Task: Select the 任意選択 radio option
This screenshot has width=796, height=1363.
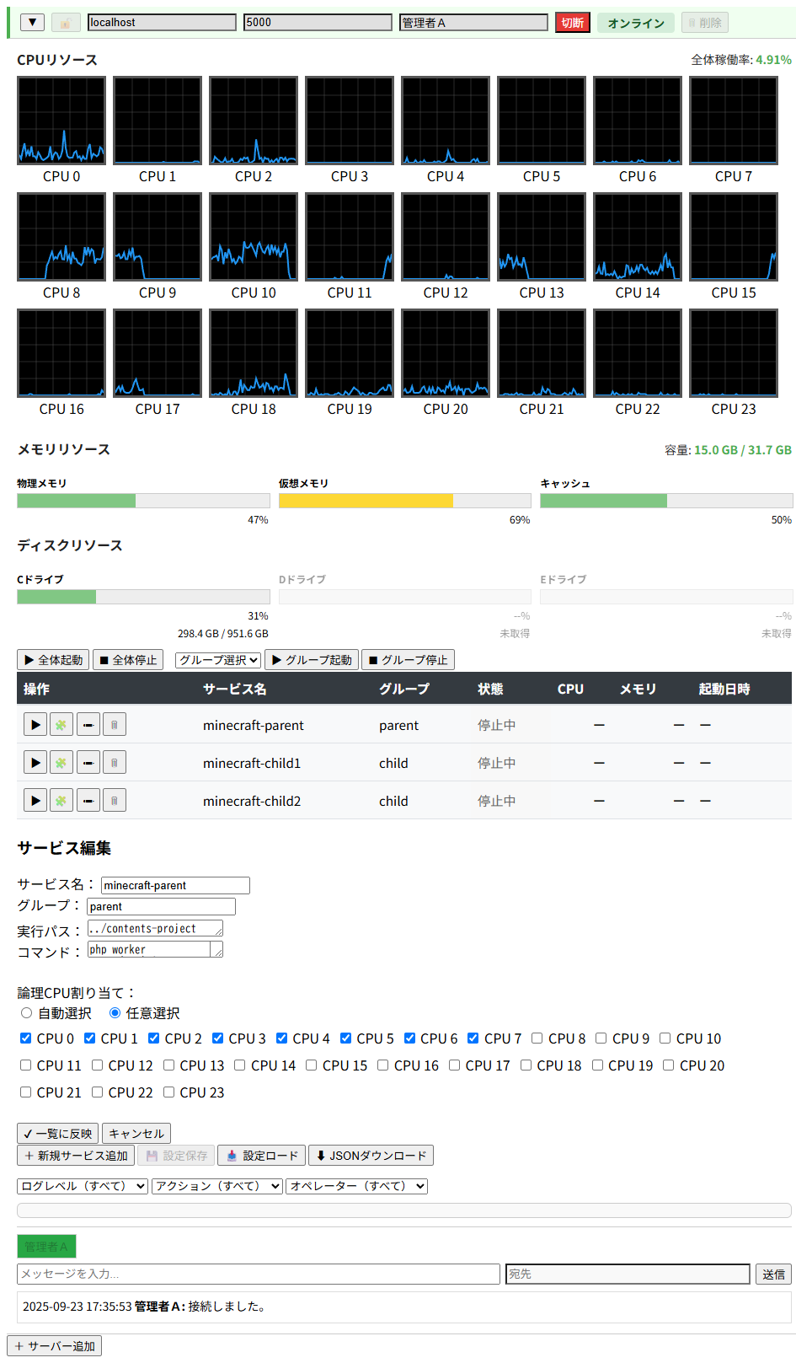Action: coord(115,1013)
